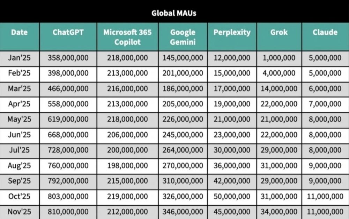
Task: Select the Nov'25 date cell
Action: [x=19, y=212]
